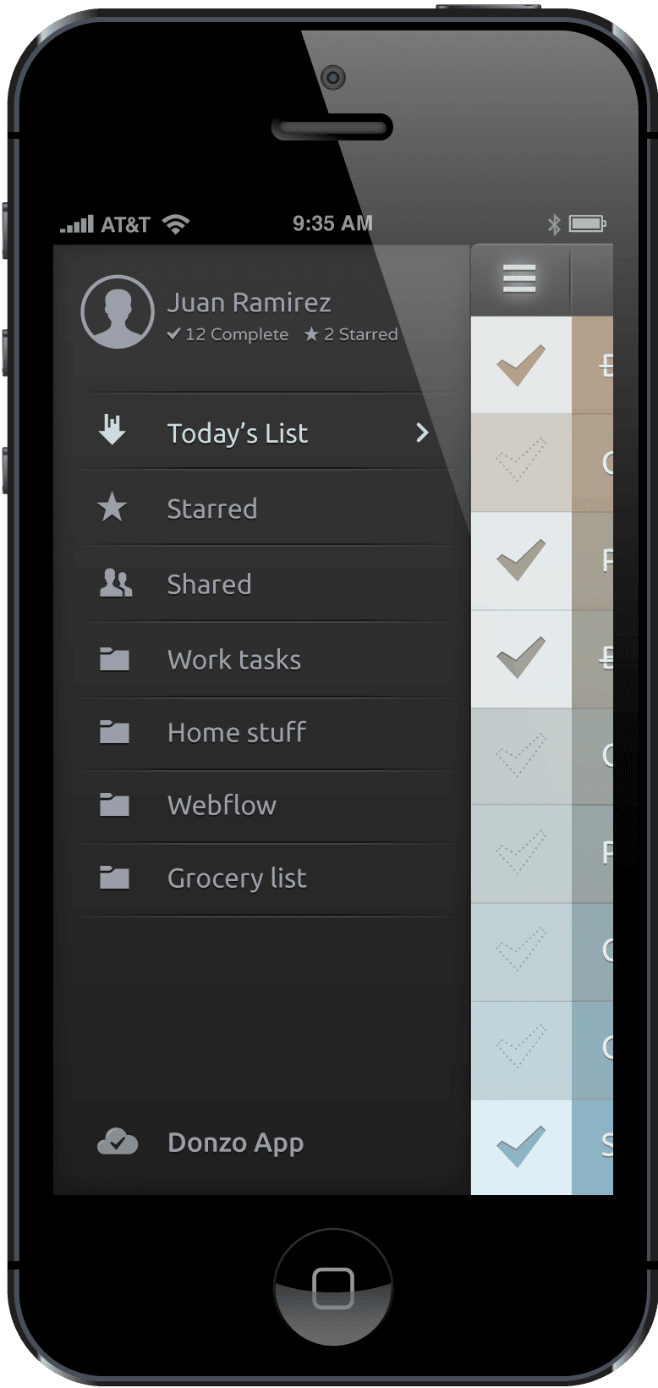Click the people icon next to Shared
The image size is (658, 1388).
click(x=115, y=583)
